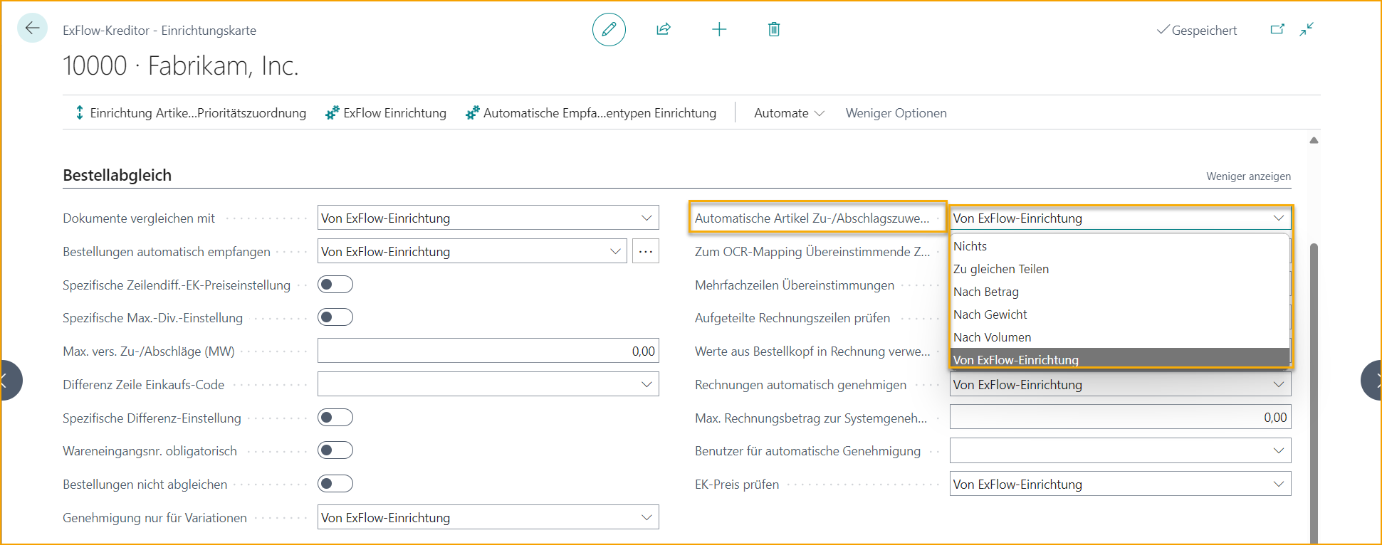This screenshot has height=545, width=1382.
Task: Toggle Wareneingangsnr. obligatorisch switch
Action: 335,450
